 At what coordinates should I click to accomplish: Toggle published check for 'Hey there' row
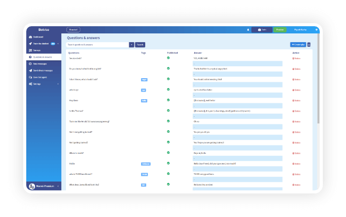point(168,100)
